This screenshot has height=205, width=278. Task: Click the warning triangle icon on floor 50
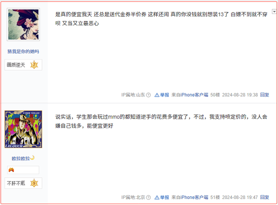[x=157, y=95]
